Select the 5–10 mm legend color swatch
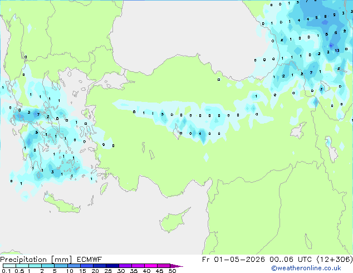The width and height of the screenshot is (353, 273). coord(61,266)
